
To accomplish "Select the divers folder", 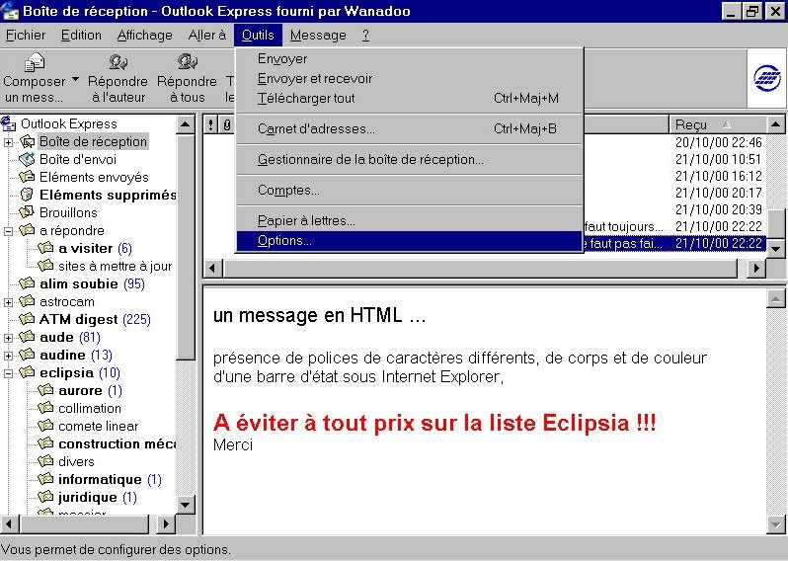I will point(76,461).
